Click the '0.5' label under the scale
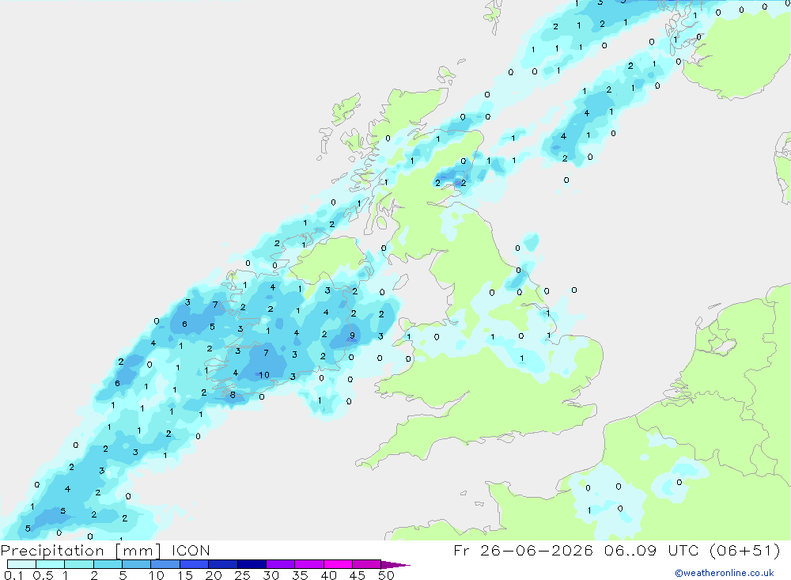Image resolution: width=791 pixels, height=580 pixels. click(x=43, y=575)
